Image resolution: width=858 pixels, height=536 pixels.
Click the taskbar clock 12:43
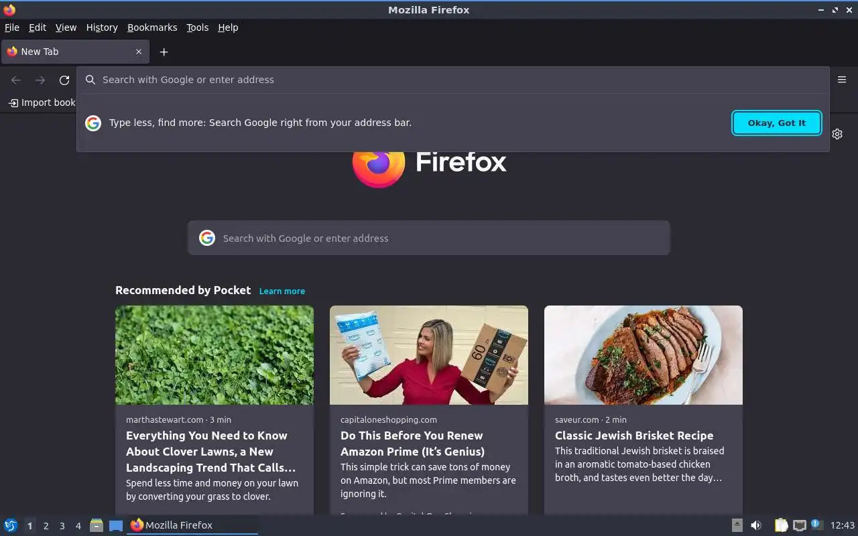pyautogui.click(x=843, y=525)
